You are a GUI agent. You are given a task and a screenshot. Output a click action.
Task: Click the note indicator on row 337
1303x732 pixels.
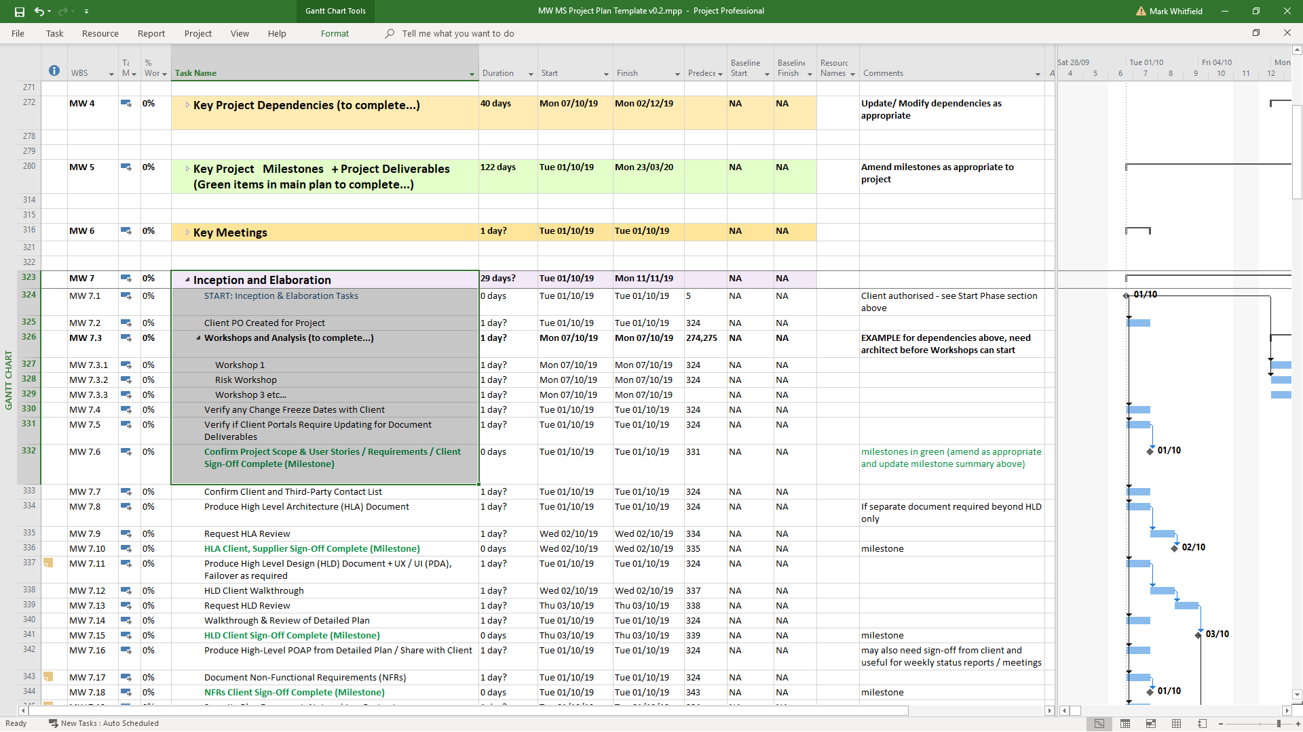pos(48,563)
